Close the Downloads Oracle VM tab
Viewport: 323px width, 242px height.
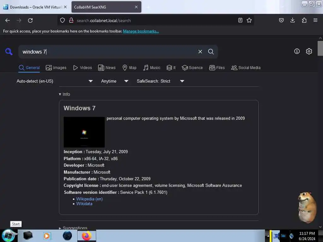[65, 7]
